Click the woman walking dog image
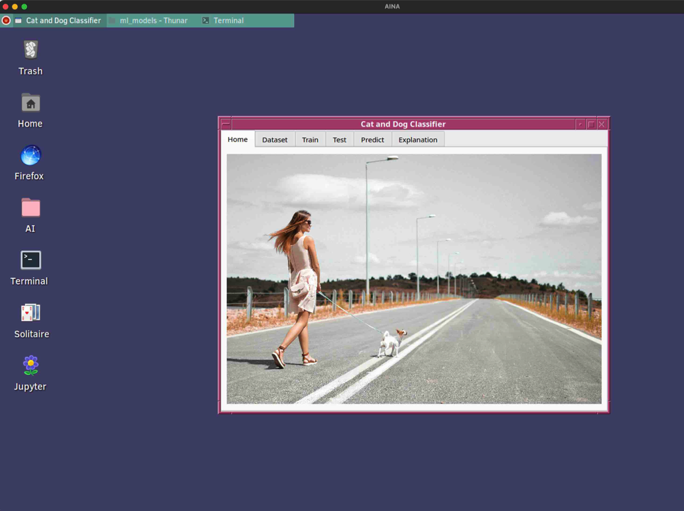The width and height of the screenshot is (684, 511). pos(414,279)
